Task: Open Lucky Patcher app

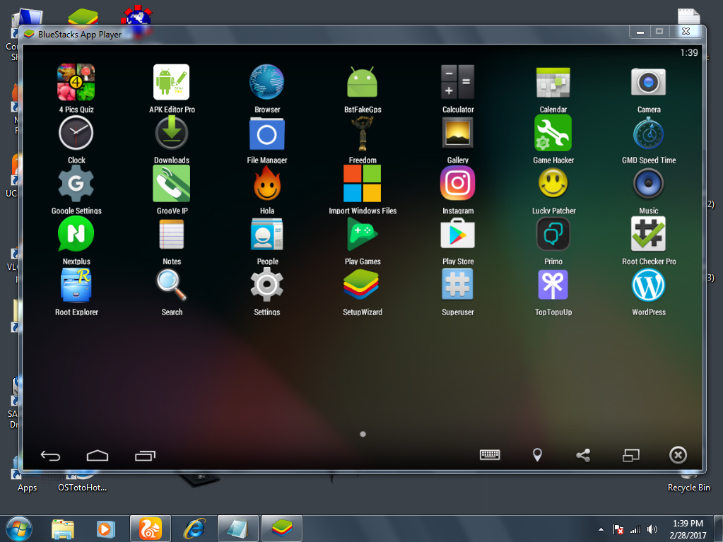Action: tap(553, 184)
